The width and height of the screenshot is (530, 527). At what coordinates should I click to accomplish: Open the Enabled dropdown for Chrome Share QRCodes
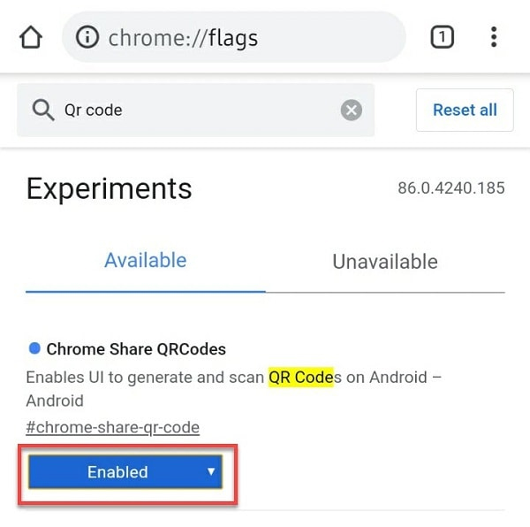[117, 472]
